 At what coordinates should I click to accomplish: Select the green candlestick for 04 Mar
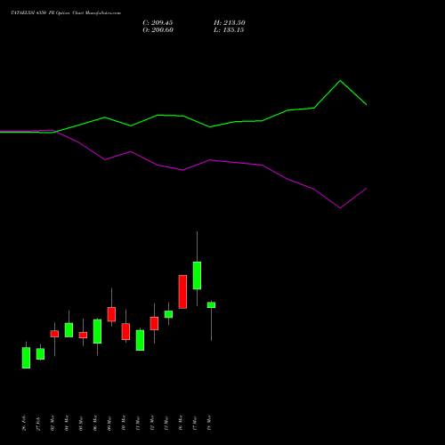coord(69,330)
